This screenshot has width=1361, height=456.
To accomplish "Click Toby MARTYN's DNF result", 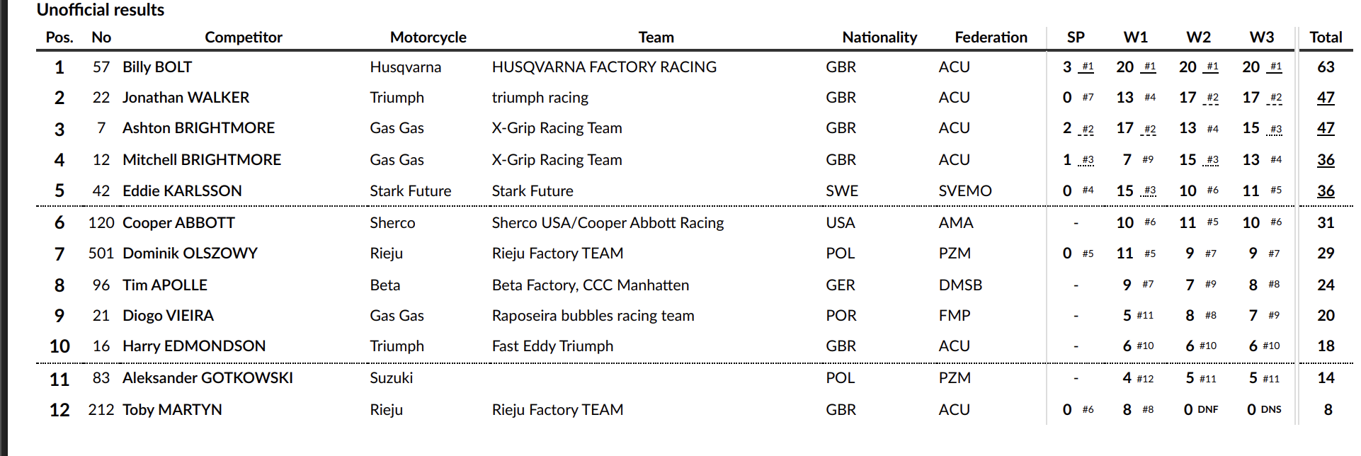I will click(x=1207, y=410).
